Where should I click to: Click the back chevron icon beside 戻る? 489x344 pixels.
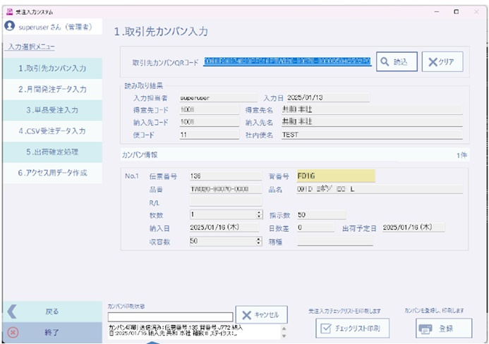pyautogui.click(x=12, y=312)
